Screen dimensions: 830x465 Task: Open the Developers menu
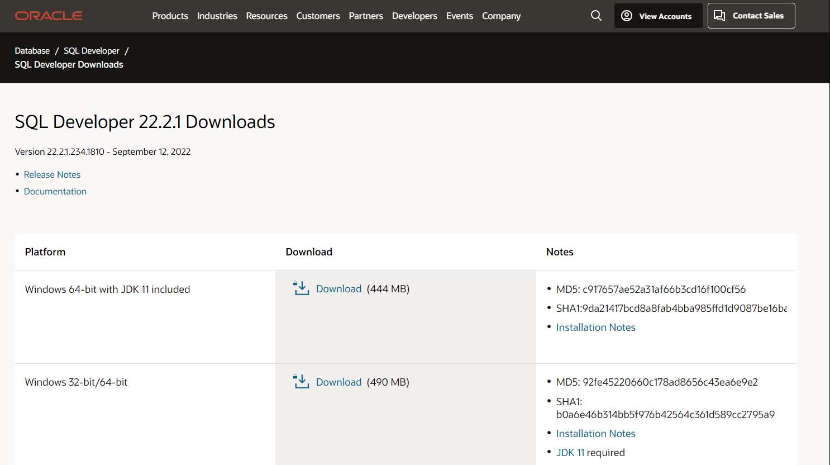414,16
